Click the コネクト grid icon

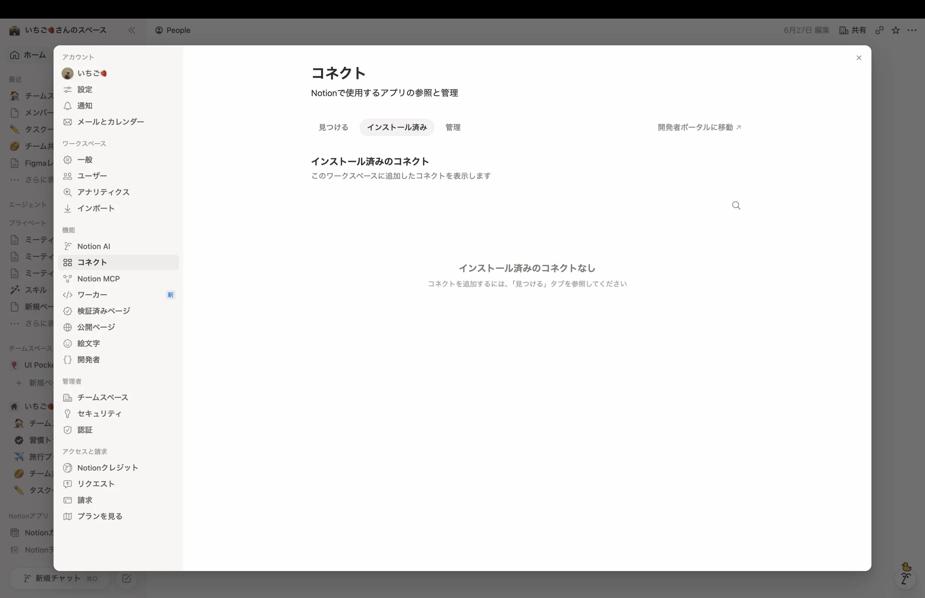click(x=68, y=262)
